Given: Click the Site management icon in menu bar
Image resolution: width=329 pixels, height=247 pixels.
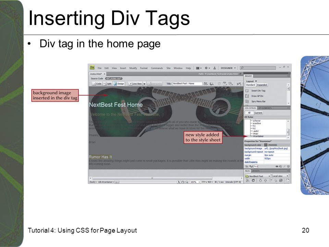Looking at the screenshot, I should coord(215,68).
